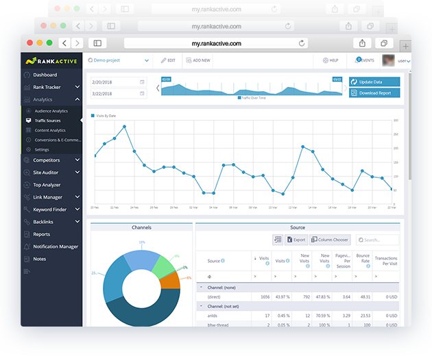Toggle the Visits By Date legend
The height and width of the screenshot is (356, 432).
tap(104, 116)
